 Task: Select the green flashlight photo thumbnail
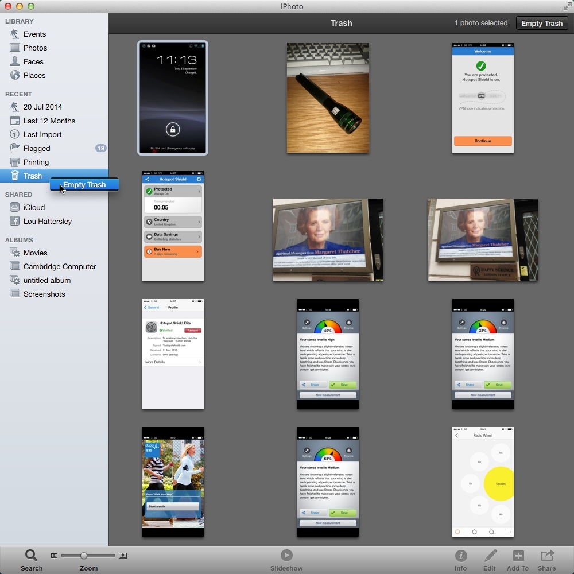pos(328,98)
